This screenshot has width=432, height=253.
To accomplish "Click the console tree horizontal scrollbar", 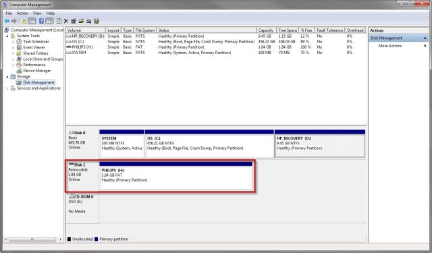I will 33,240.
